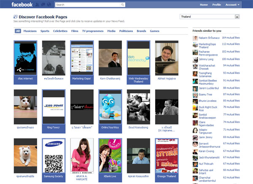Click Somkid Anektaweepon's avatar

(195, 115)
